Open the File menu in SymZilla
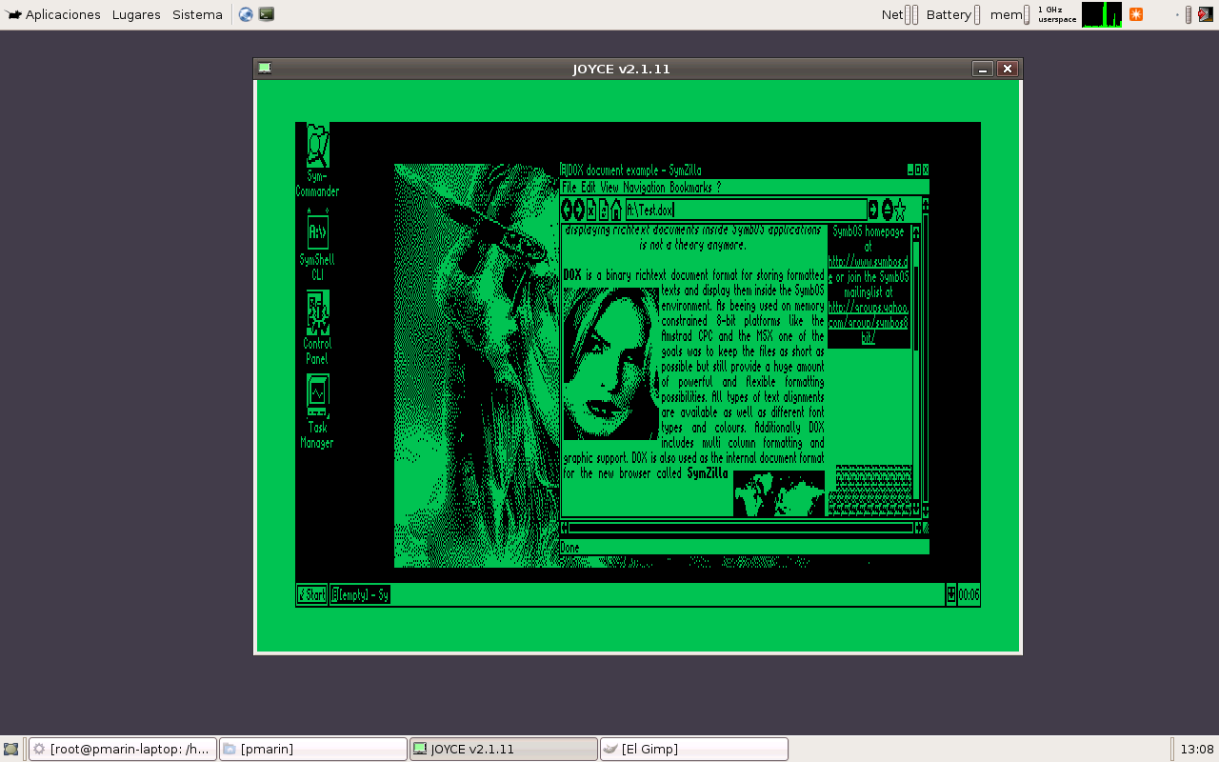This screenshot has height=762, width=1219. tap(569, 188)
